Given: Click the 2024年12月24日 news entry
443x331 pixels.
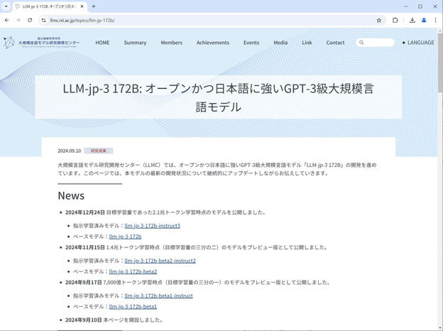Looking at the screenshot, I should point(165,212).
